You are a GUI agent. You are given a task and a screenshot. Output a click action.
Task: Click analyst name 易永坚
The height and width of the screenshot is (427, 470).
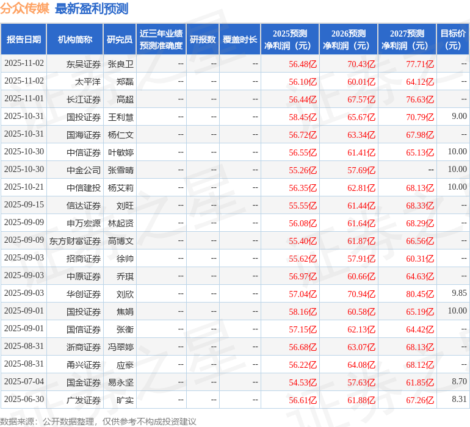coord(120,382)
